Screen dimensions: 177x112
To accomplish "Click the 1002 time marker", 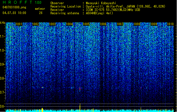I will [35, 24].
